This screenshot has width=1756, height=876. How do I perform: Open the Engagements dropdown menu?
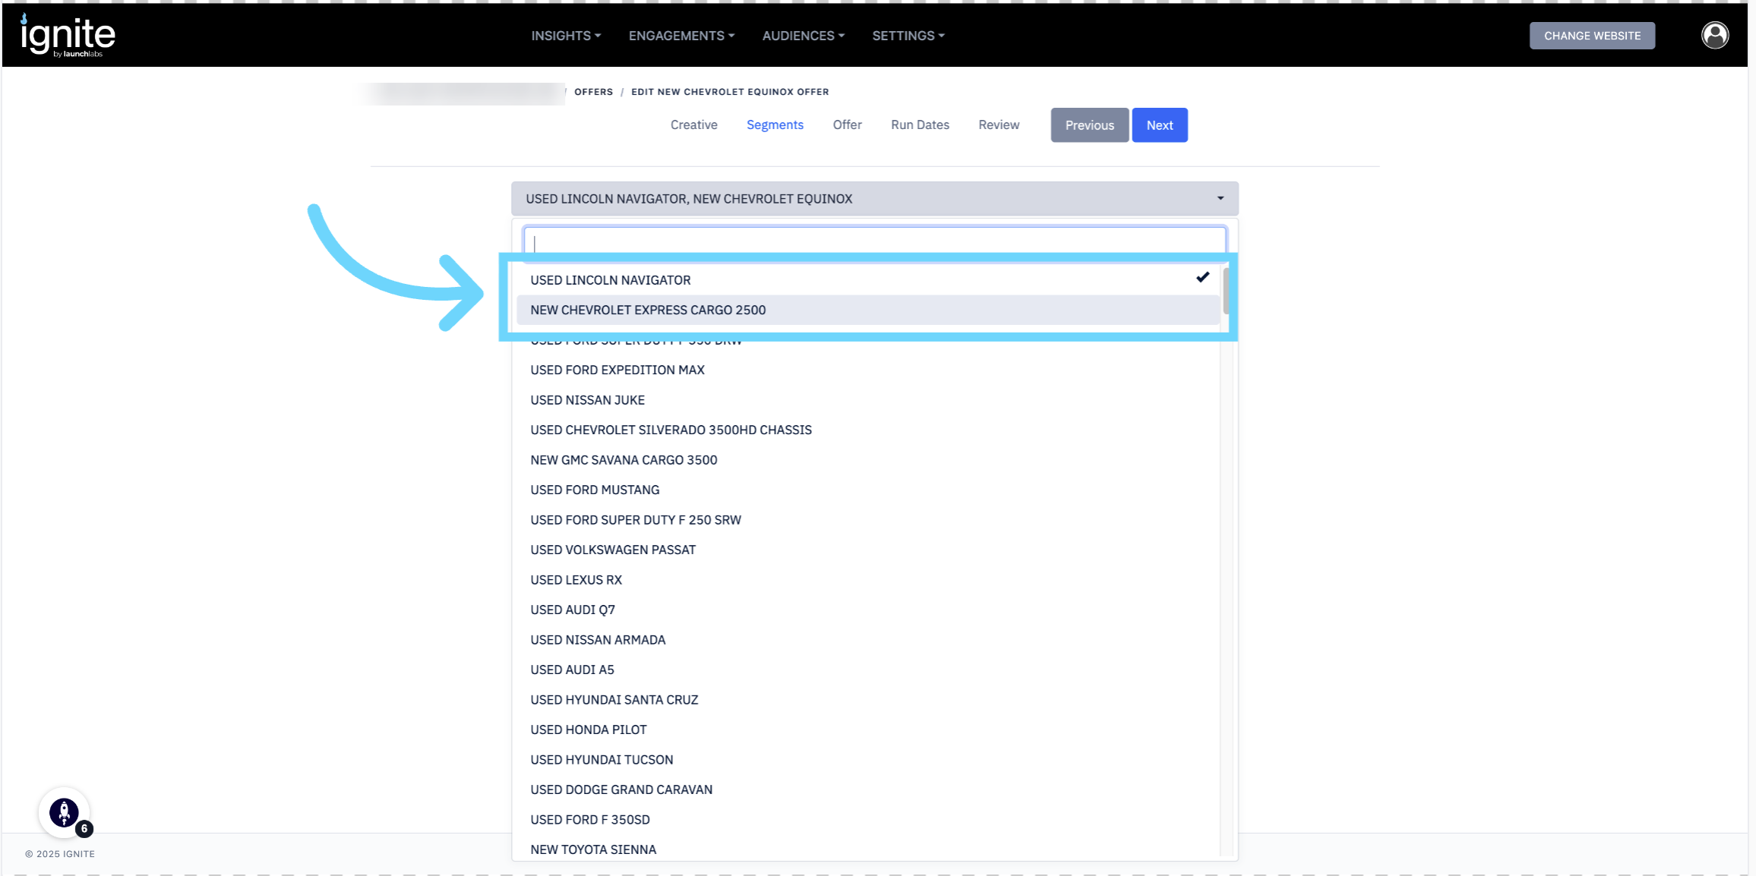click(x=681, y=36)
